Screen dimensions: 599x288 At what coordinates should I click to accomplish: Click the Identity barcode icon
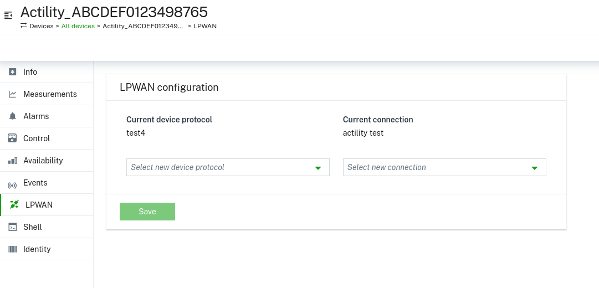pyautogui.click(x=13, y=249)
